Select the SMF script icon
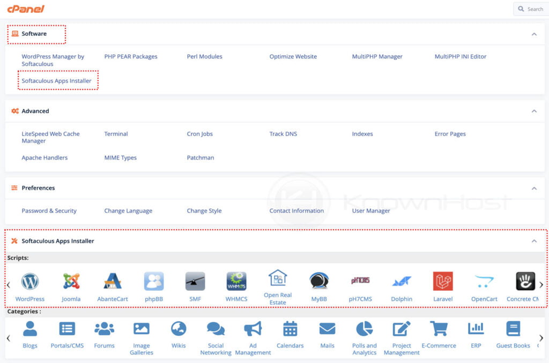Image resolution: width=549 pixels, height=363 pixels. tap(195, 281)
